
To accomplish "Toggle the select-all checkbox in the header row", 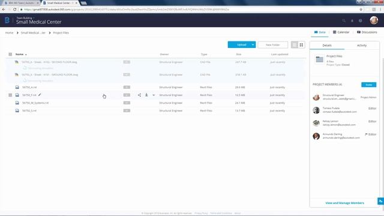I will [x=10, y=55].
